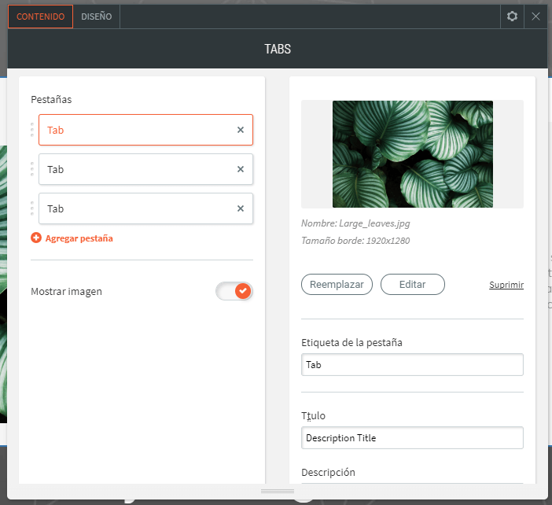Click the Pestañas heading
The width and height of the screenshot is (552, 505).
(51, 100)
